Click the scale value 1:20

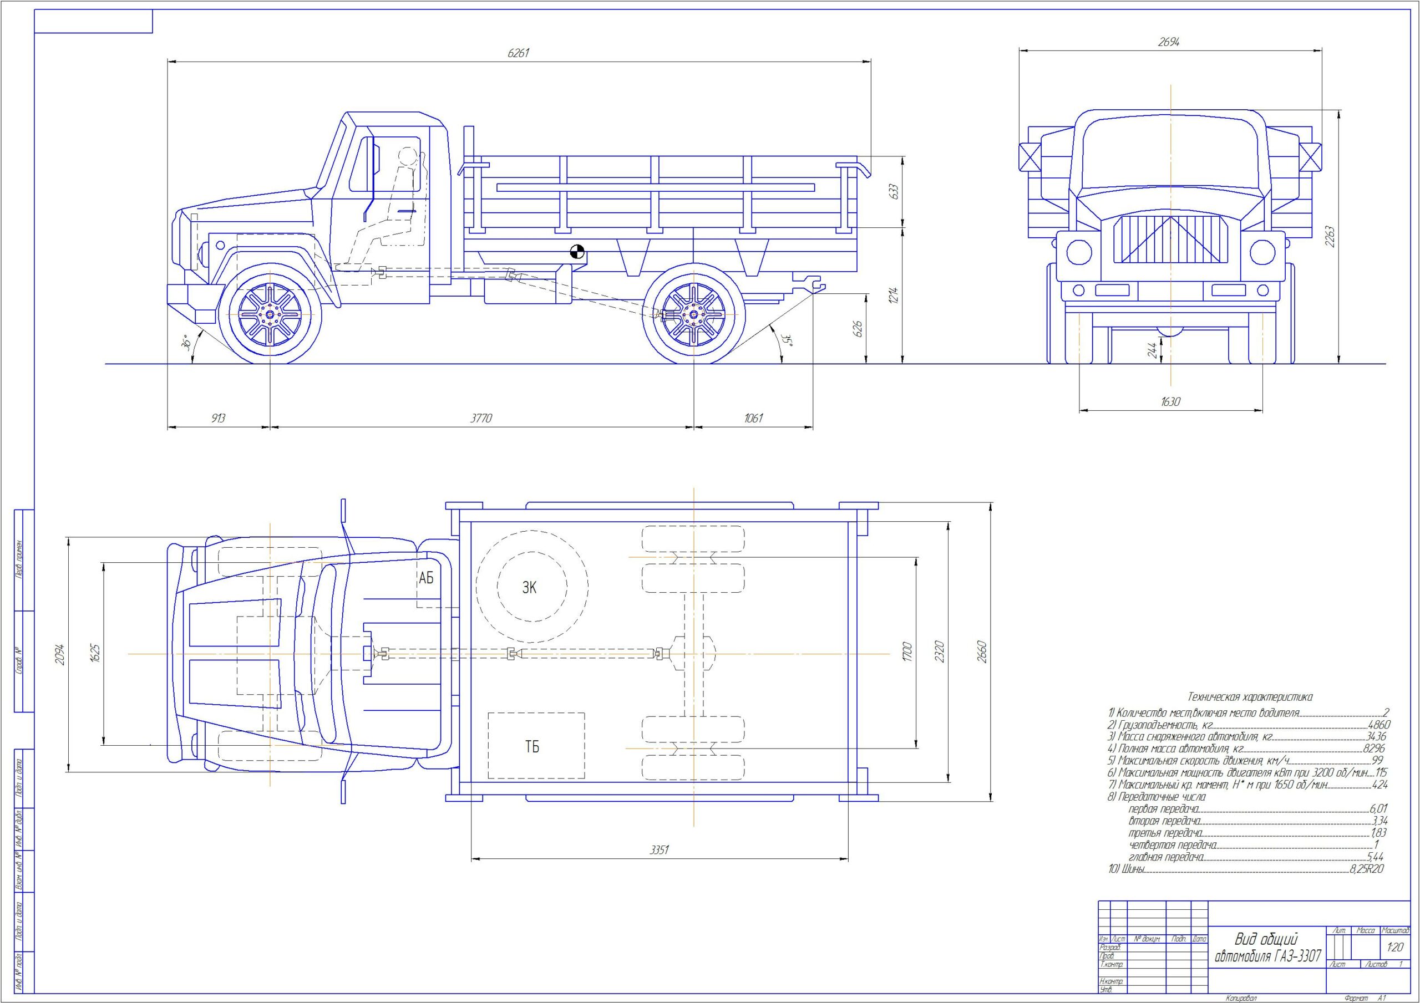point(1394,948)
